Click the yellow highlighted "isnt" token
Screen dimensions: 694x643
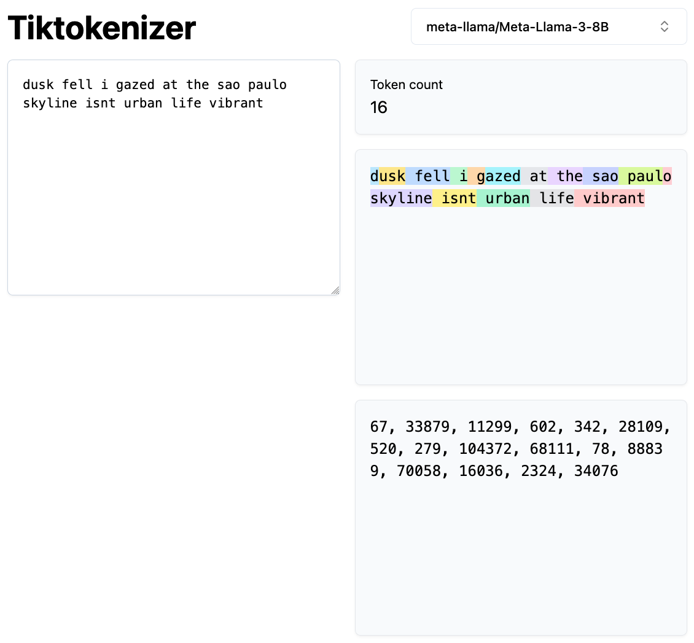455,198
